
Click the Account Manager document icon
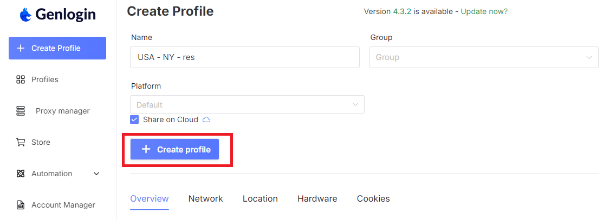click(x=21, y=205)
